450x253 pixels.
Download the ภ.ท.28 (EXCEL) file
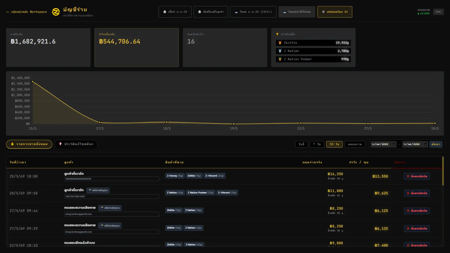(x=253, y=12)
